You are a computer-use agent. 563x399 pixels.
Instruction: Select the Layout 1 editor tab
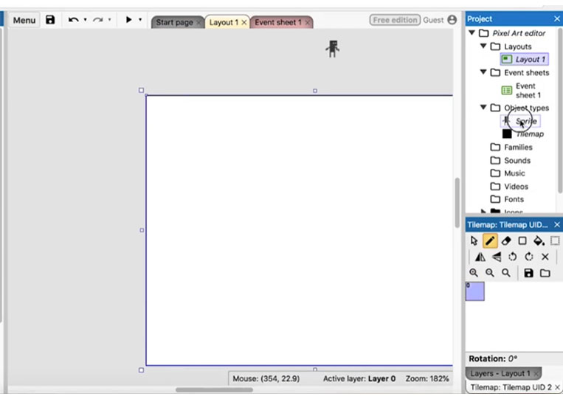224,22
